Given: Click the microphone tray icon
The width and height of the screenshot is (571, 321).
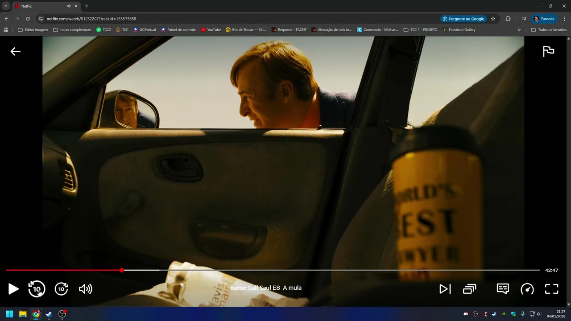Looking at the screenshot, I should click(x=522, y=314).
